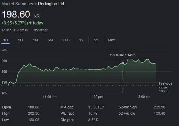The image size is (179, 126).
Task: Click the 52-wk high value 202.30
Action: [x=160, y=107]
